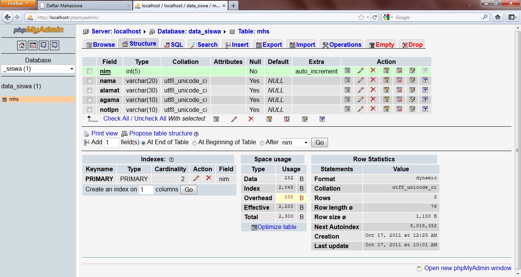This screenshot has height=277, width=521.
Task: Click inside the Add field count input box
Action: click(111, 142)
